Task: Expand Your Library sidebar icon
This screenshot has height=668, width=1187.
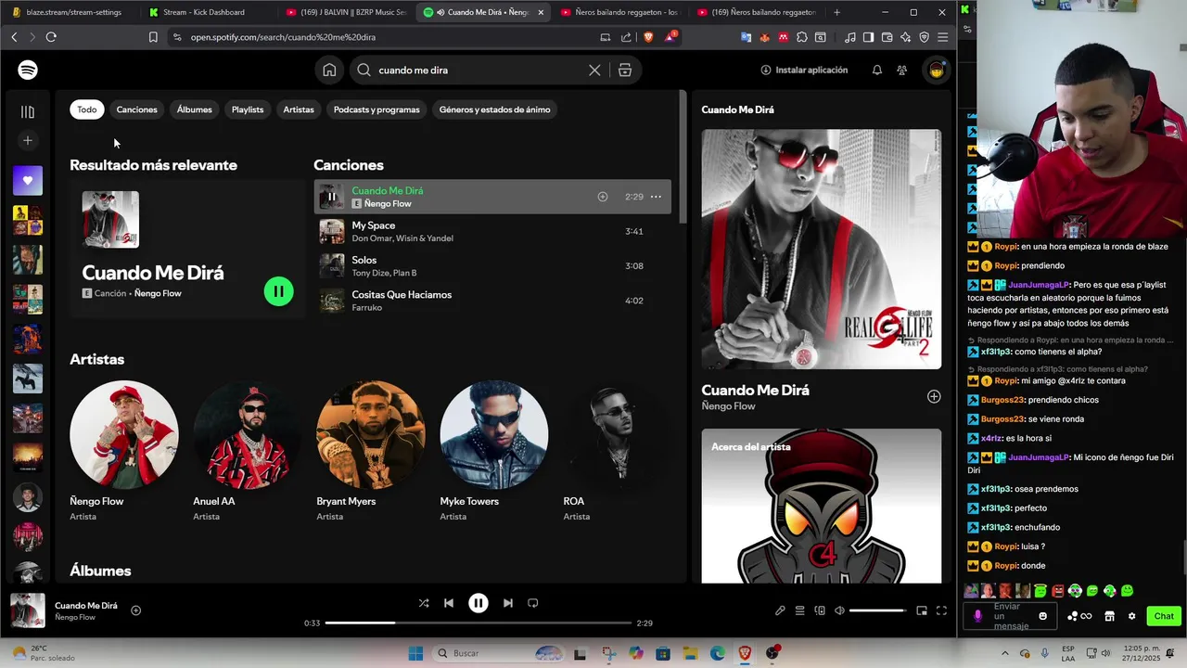Action: coord(28,111)
